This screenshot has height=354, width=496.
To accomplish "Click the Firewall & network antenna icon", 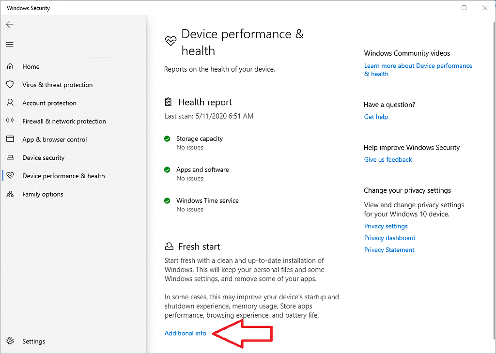I will [10, 121].
